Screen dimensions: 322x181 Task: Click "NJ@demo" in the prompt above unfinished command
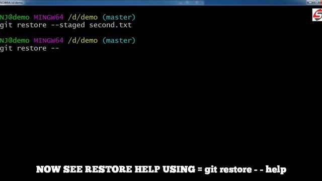(x=15, y=40)
